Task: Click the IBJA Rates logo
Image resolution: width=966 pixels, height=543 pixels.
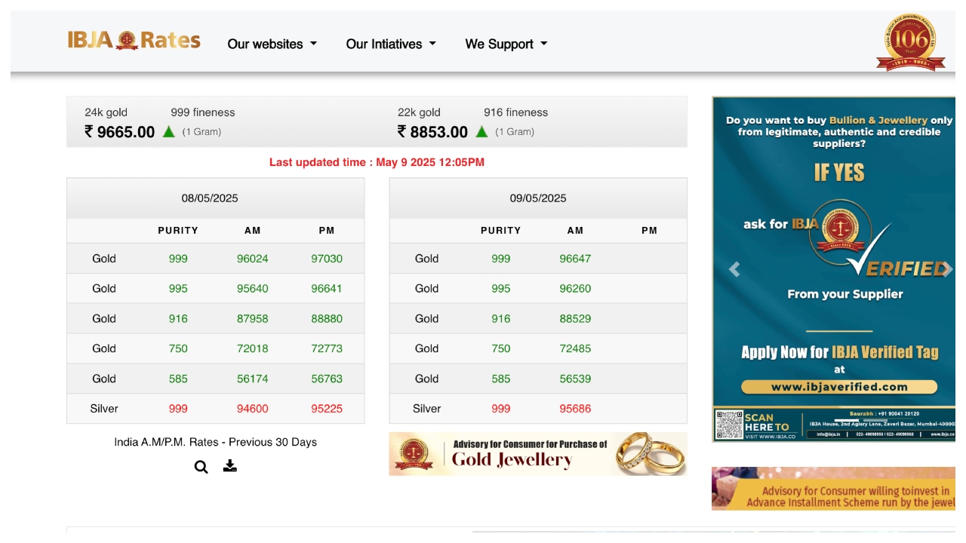Action: pyautogui.click(x=134, y=41)
